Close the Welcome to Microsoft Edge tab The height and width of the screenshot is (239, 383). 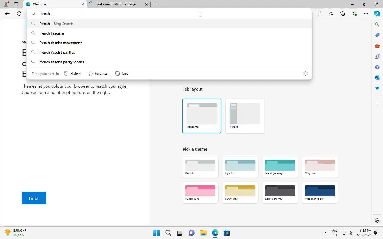click(146, 4)
